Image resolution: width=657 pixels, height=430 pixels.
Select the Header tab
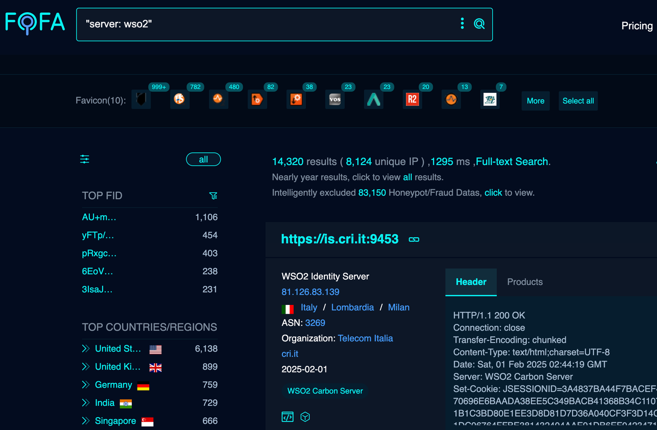tap(471, 282)
